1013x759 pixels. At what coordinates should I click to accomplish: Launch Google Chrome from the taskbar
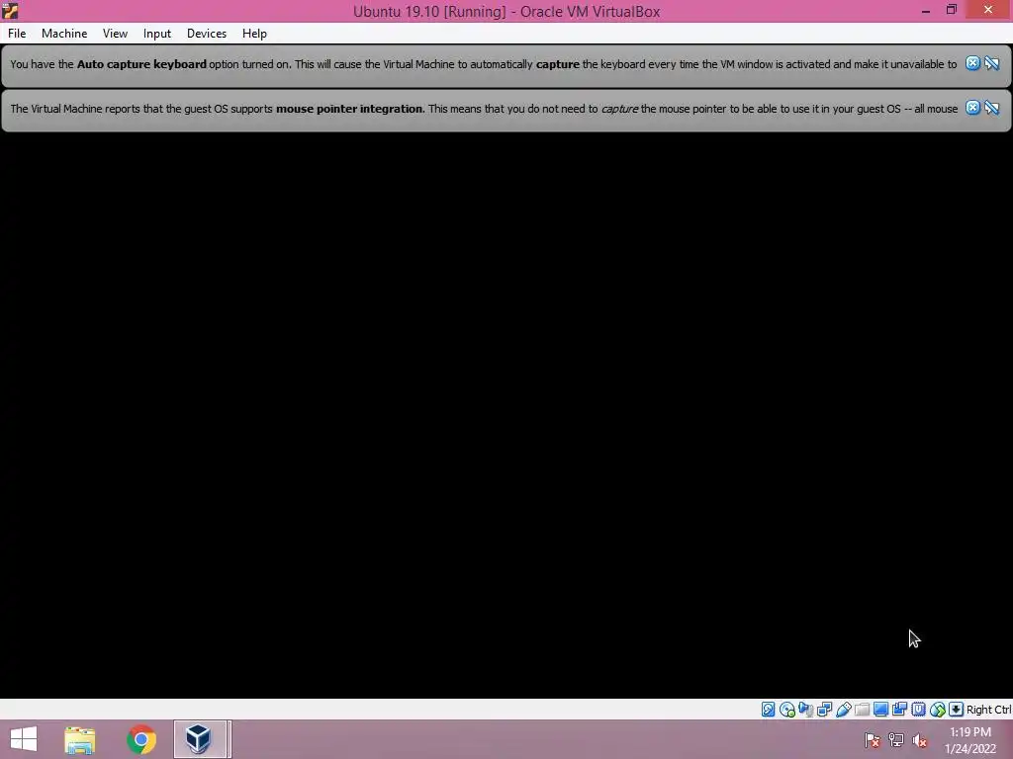point(141,739)
